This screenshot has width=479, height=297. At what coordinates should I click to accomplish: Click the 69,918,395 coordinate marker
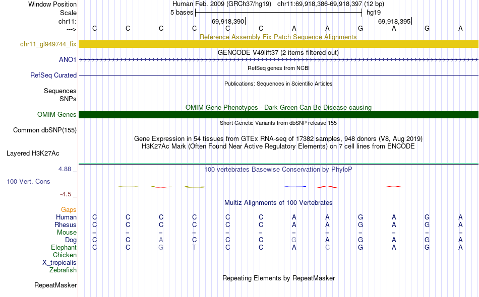coord(394,21)
